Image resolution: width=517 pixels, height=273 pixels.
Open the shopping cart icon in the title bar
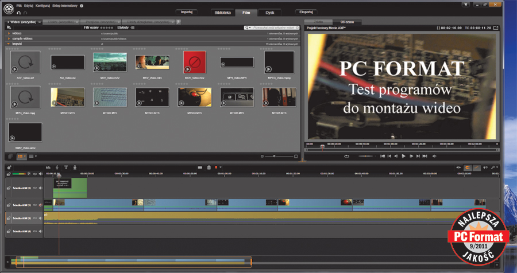(466, 5)
